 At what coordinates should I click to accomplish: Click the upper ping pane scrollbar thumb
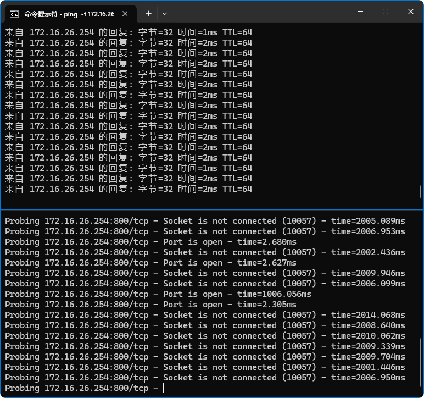420,191
